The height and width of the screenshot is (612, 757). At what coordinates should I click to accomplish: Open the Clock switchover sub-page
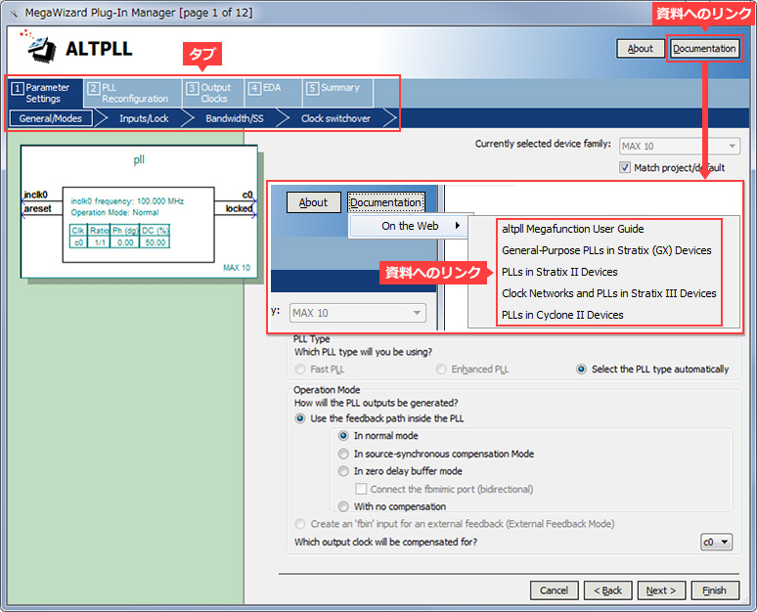(x=336, y=118)
